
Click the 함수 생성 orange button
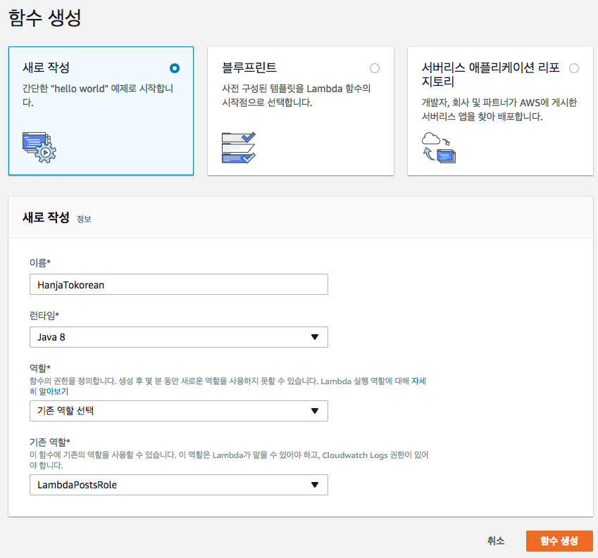pos(559,541)
